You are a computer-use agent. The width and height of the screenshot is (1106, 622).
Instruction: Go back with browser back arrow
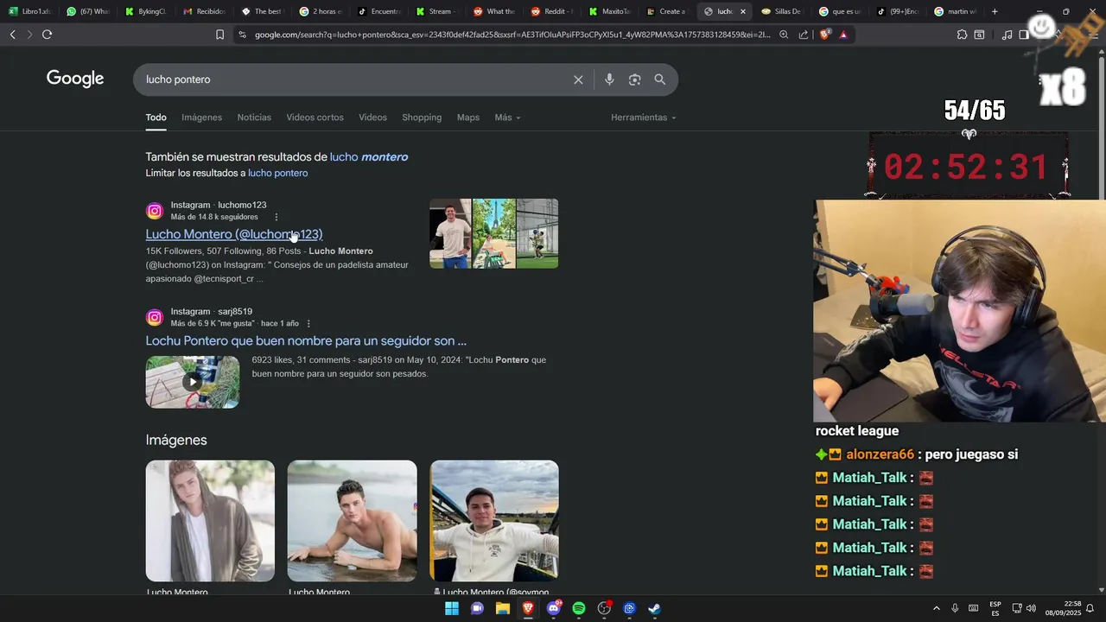[x=12, y=35]
